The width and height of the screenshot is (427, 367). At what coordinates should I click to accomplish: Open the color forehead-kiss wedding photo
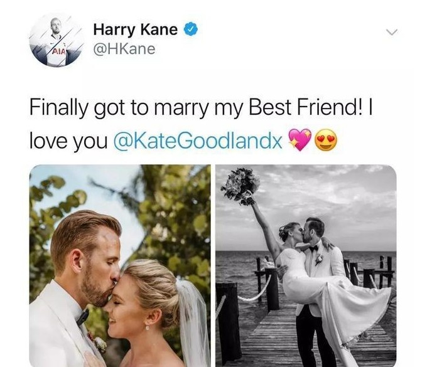(120, 265)
